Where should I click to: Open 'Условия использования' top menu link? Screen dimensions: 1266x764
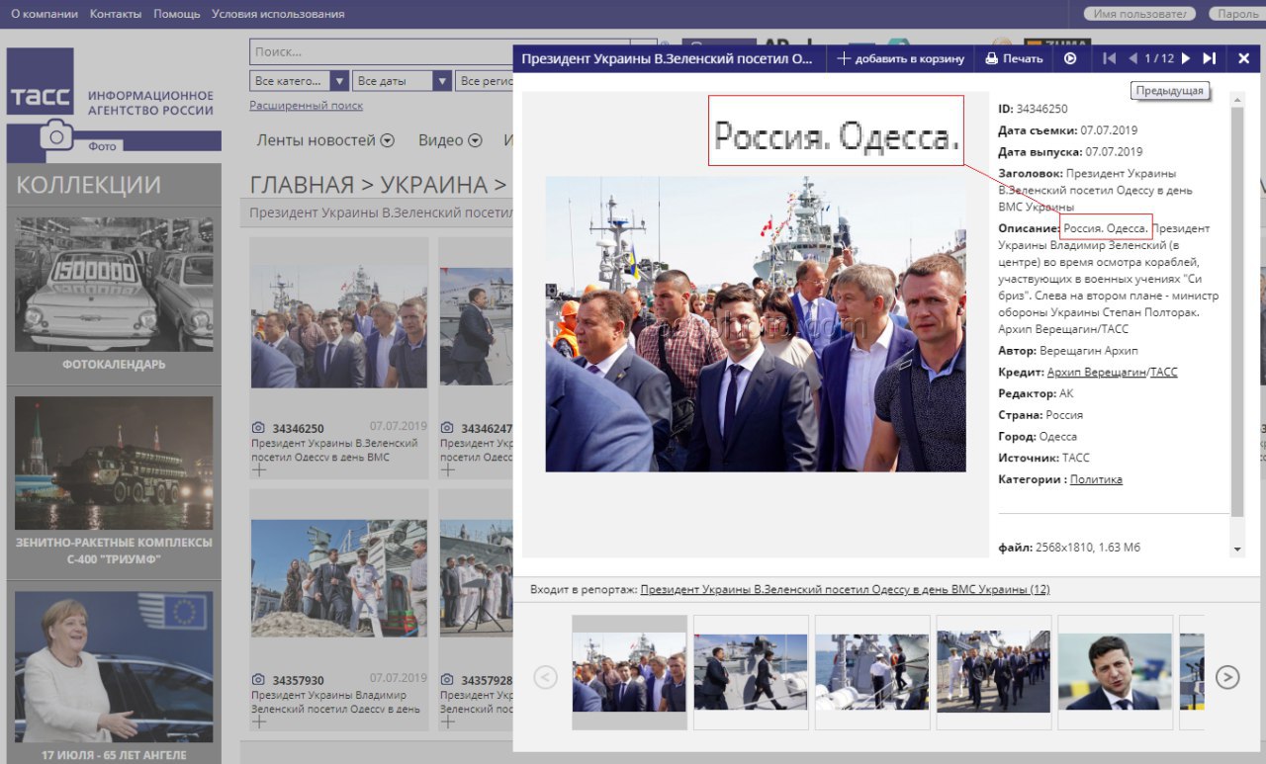[278, 14]
